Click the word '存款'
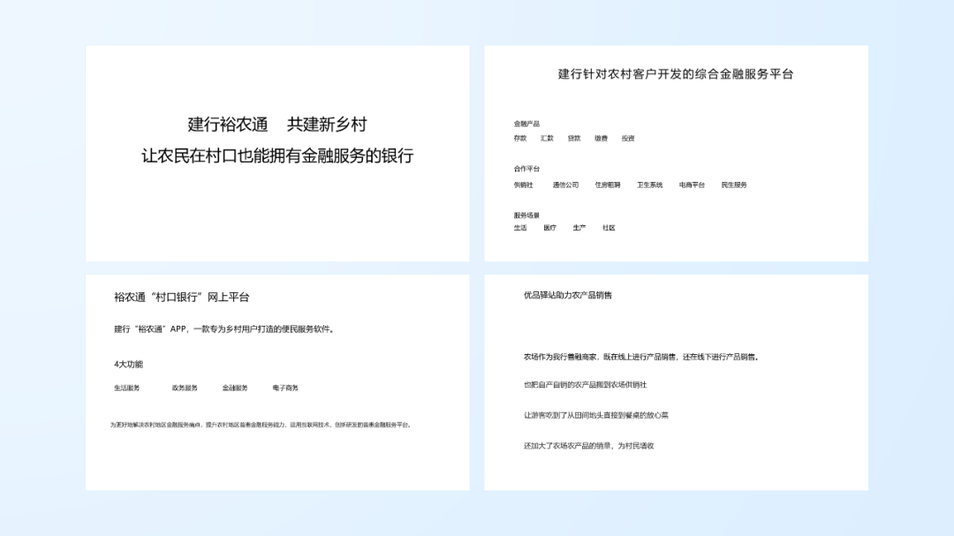954x536 pixels. pos(520,138)
